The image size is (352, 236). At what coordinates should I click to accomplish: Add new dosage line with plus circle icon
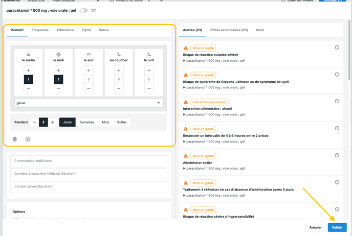coord(28,139)
